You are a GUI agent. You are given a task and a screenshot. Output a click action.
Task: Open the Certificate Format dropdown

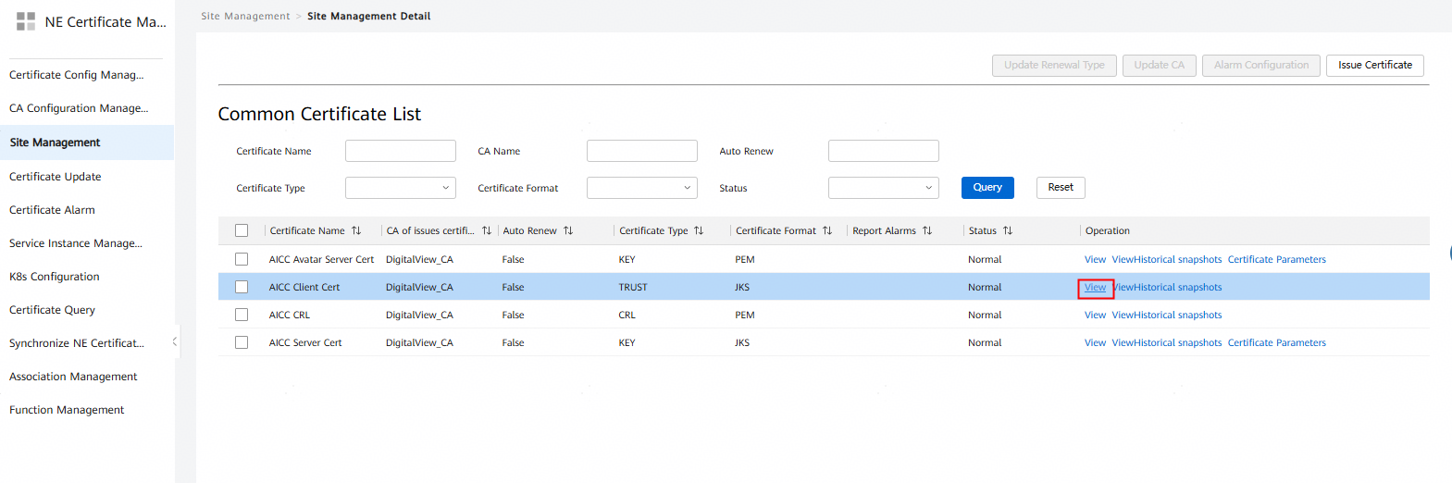click(642, 188)
